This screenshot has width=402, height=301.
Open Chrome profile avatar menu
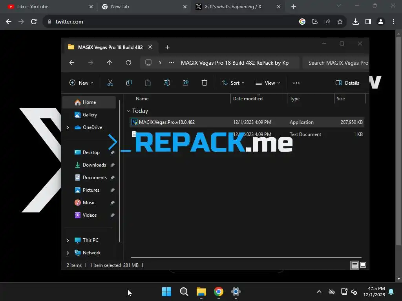381,22
